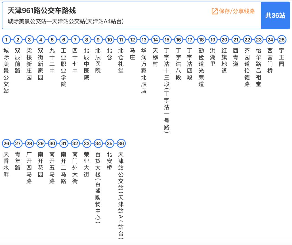This screenshot has width=292, height=245.
Task: Select stop number 14 circle
Action: tap(155, 40)
